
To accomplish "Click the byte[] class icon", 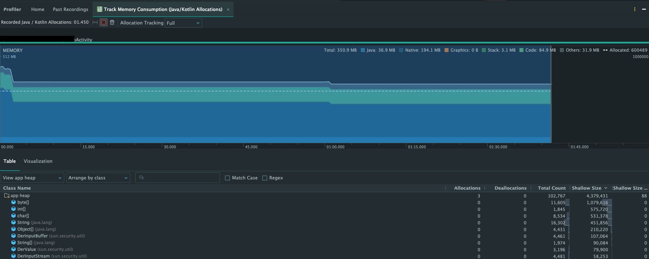I will tap(13, 202).
